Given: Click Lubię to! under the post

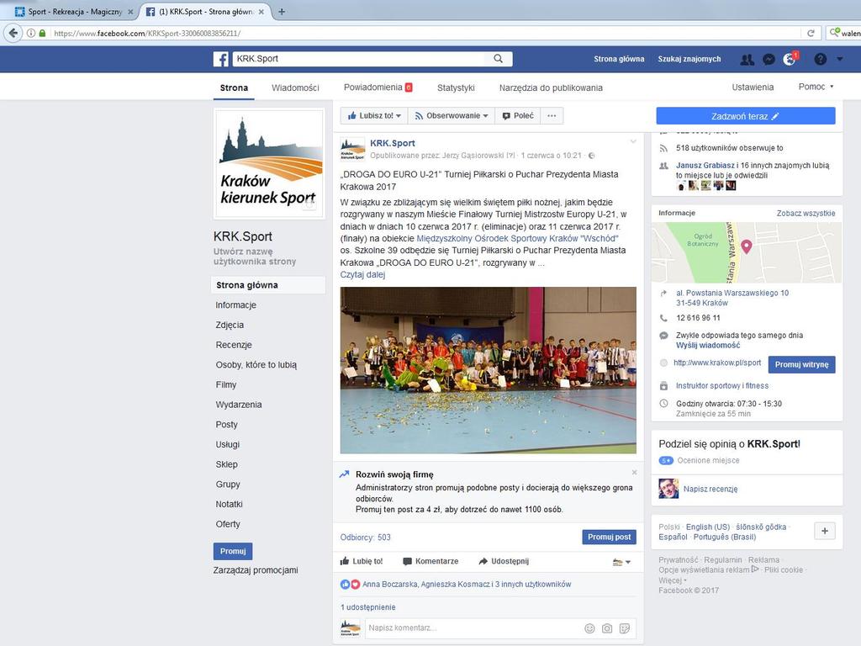Looking at the screenshot, I should tap(362, 561).
